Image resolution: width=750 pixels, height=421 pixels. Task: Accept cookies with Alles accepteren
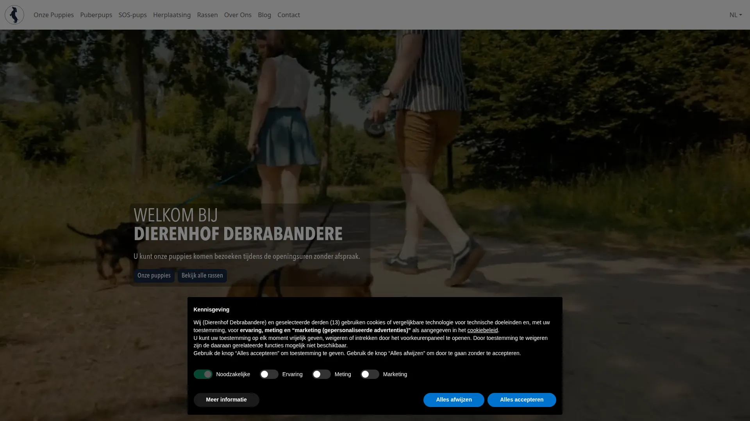pos(522,400)
